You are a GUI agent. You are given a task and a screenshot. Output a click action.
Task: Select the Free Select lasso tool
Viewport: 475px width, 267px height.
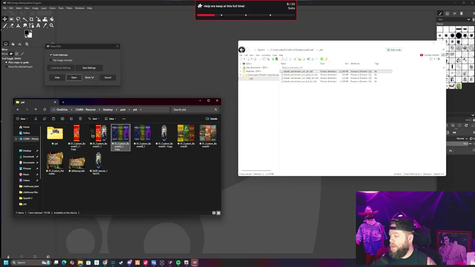pyautogui.click(x=18, y=19)
